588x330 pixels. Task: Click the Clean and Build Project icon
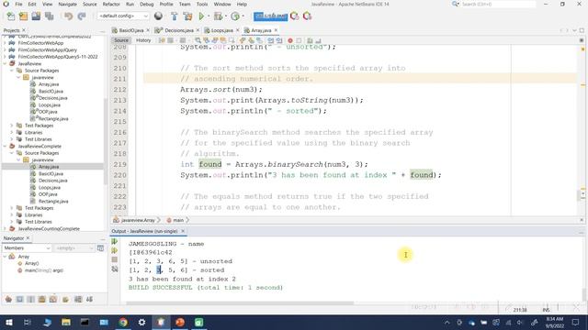187,16
